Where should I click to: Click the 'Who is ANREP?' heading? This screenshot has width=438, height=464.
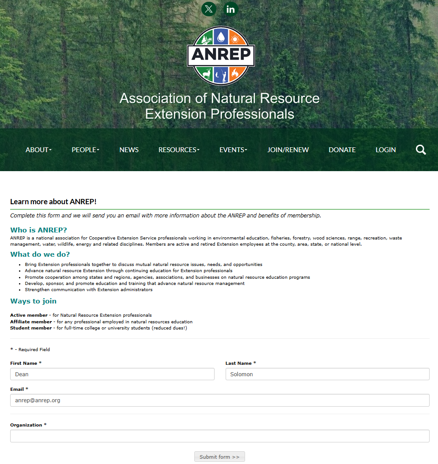point(38,230)
